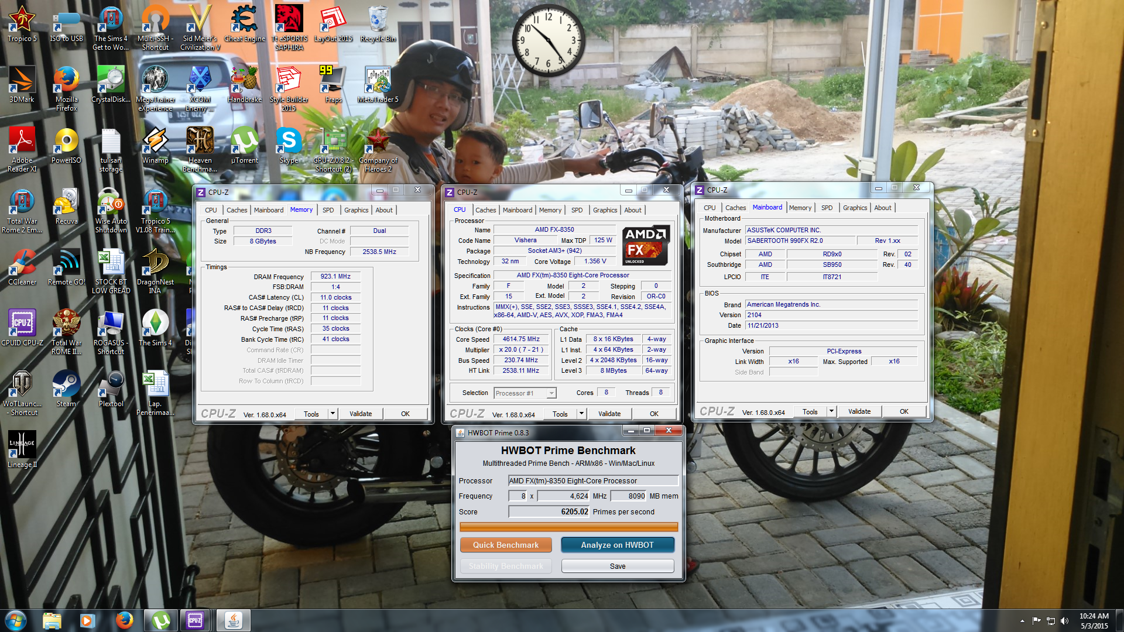Image resolution: width=1124 pixels, height=632 pixels.
Task: Open the 3DMark desktop icon
Action: (22, 85)
